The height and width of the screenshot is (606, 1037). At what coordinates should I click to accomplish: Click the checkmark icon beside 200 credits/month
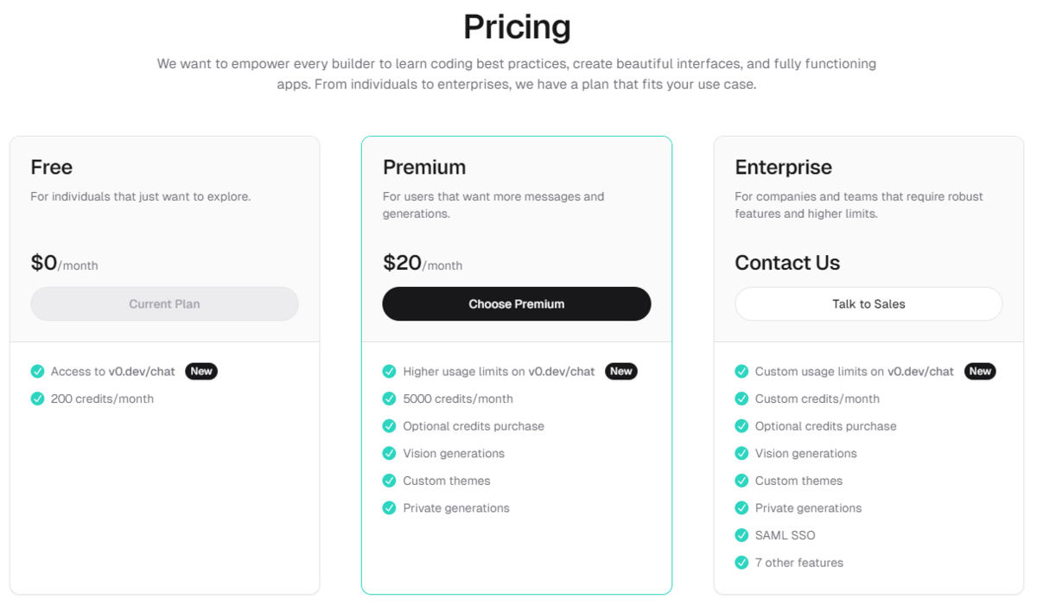(x=37, y=399)
